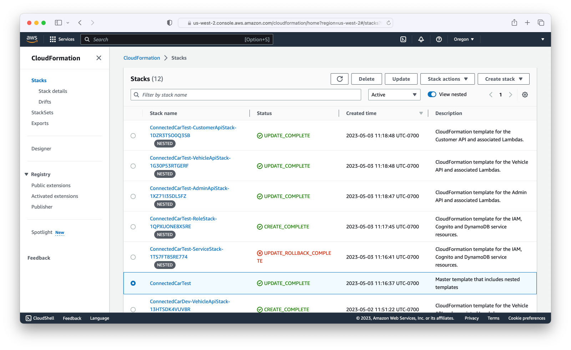Refresh the stacks list

click(x=339, y=79)
